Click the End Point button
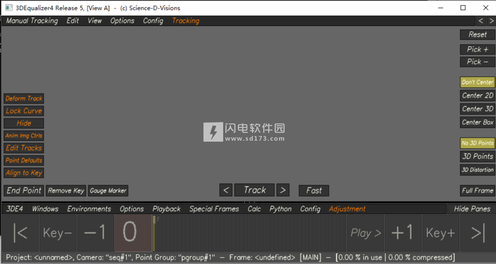The width and height of the screenshot is (496, 264). 24,190
